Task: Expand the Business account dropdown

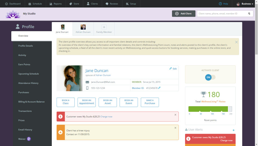Action: pos(245,3)
